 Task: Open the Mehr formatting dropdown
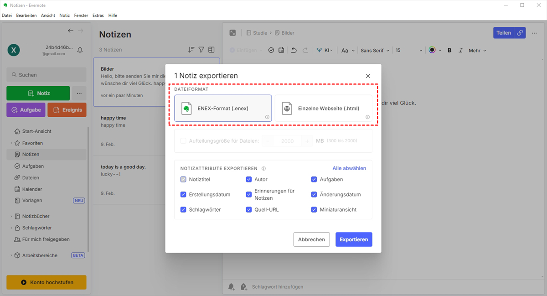477,50
